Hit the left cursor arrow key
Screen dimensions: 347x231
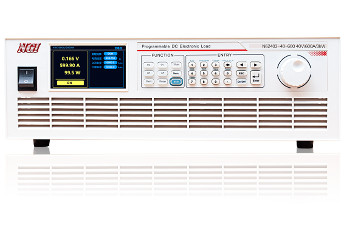click(242, 65)
